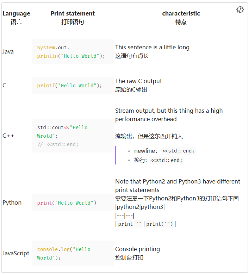
Task: Select the C++ language cell
Action: [8, 136]
